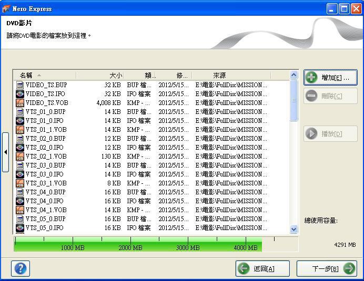Click the VTS_02_1.VOB file icon
Image resolution: width=364 pixels, height=281 pixels.
(20, 157)
